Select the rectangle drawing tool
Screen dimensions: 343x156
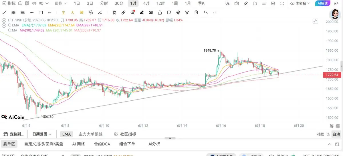coord(41,13)
